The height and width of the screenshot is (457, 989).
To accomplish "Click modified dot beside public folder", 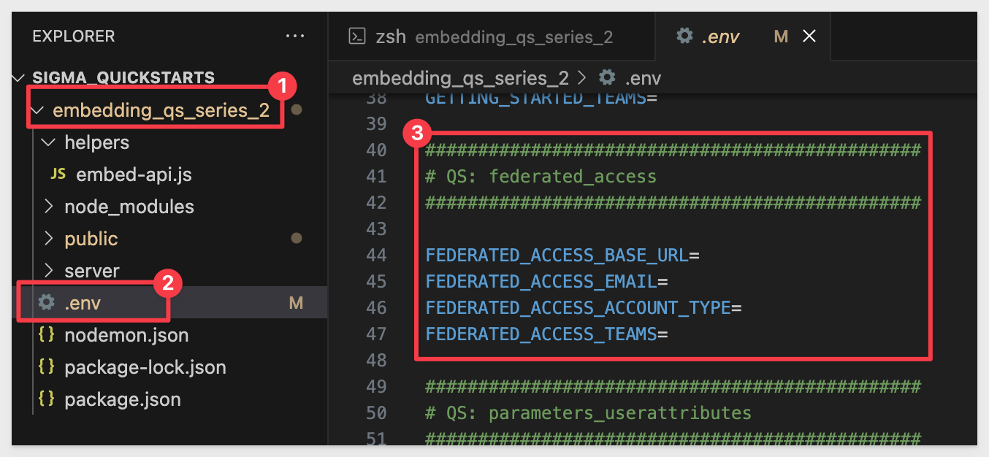I will [296, 238].
